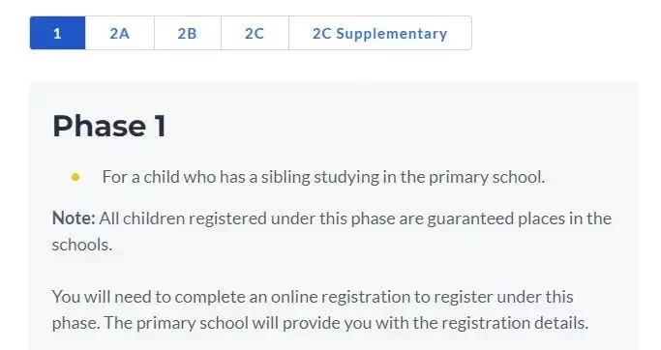
Task: Click the words online registration
Action: coord(340,298)
